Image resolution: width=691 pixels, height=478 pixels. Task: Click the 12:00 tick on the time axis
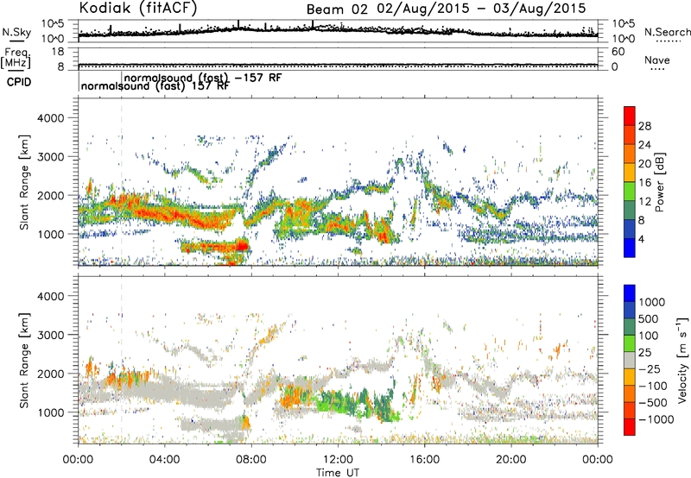click(338, 460)
